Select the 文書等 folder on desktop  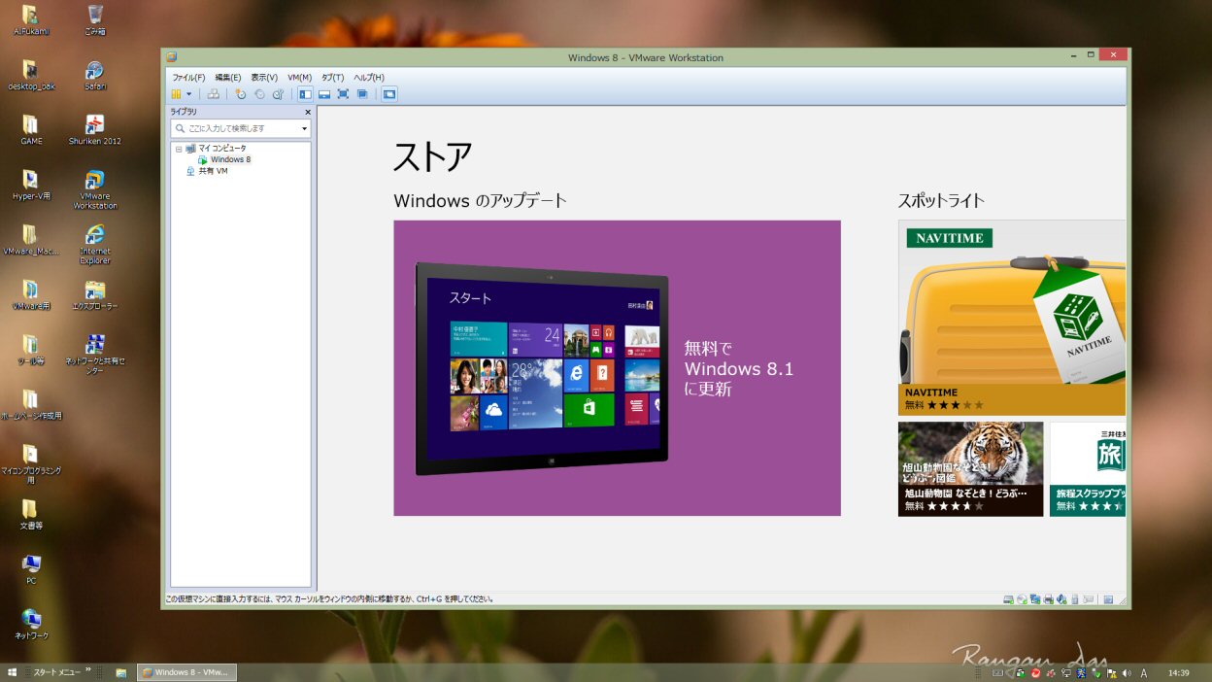31,515
